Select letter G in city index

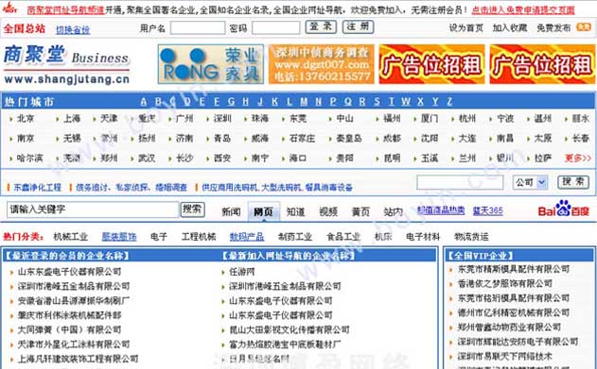point(231,102)
